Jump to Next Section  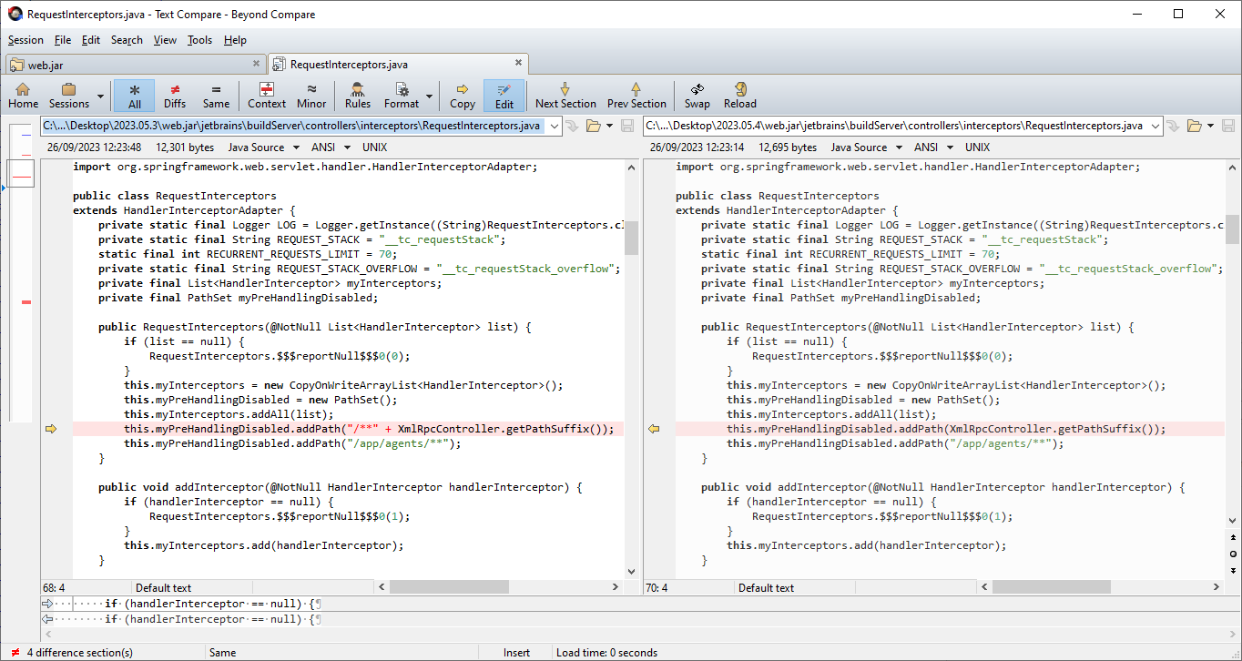click(565, 96)
